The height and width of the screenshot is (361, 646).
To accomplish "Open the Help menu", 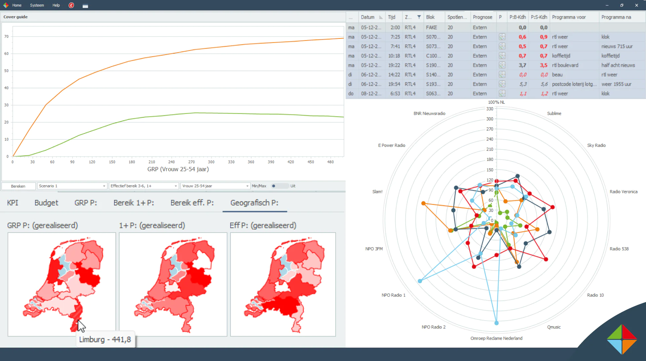I will (x=56, y=5).
